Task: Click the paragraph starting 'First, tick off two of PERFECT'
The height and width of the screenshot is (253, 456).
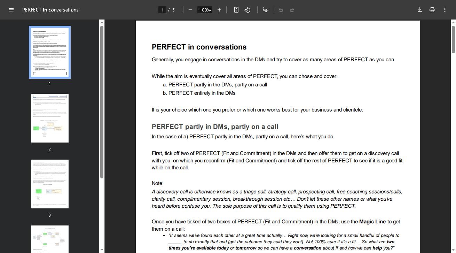Action: [x=277, y=160]
